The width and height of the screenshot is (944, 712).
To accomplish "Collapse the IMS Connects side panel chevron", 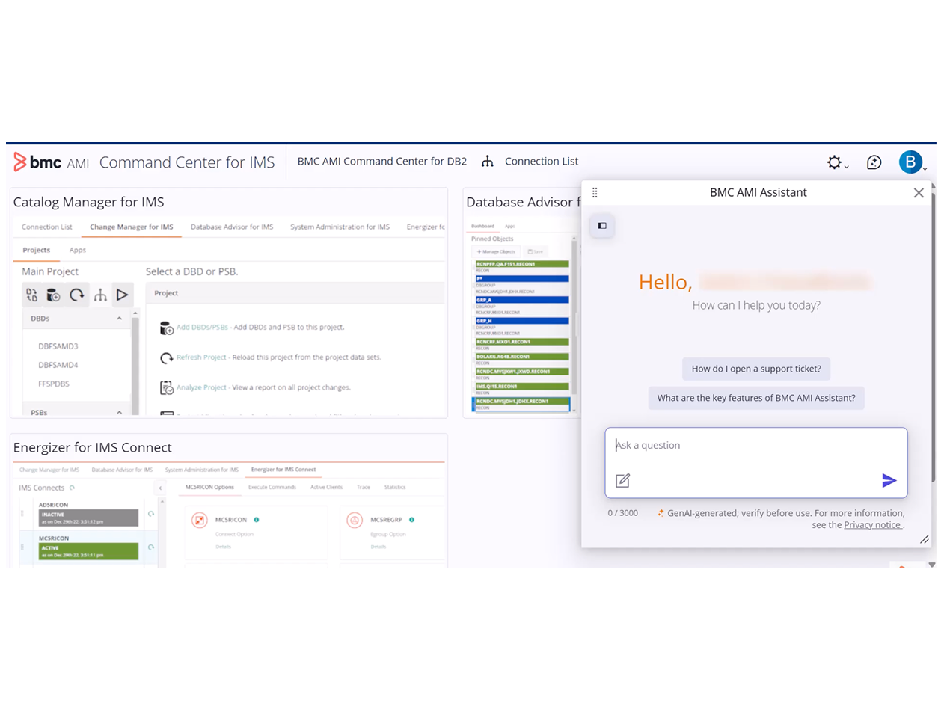I will (x=160, y=488).
